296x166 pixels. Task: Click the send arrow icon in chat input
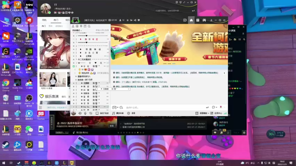point(207,107)
